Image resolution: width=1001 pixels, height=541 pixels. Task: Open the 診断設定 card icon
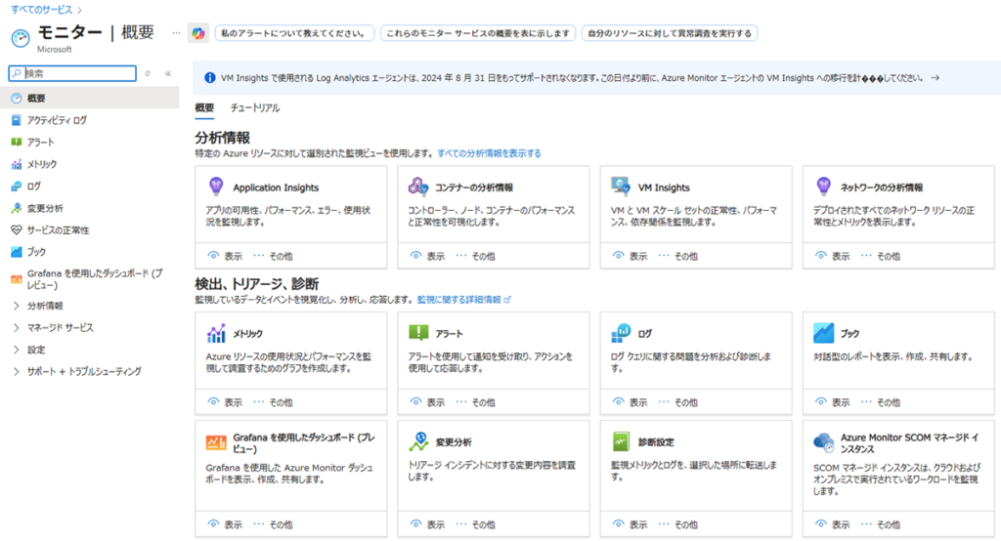pos(620,441)
